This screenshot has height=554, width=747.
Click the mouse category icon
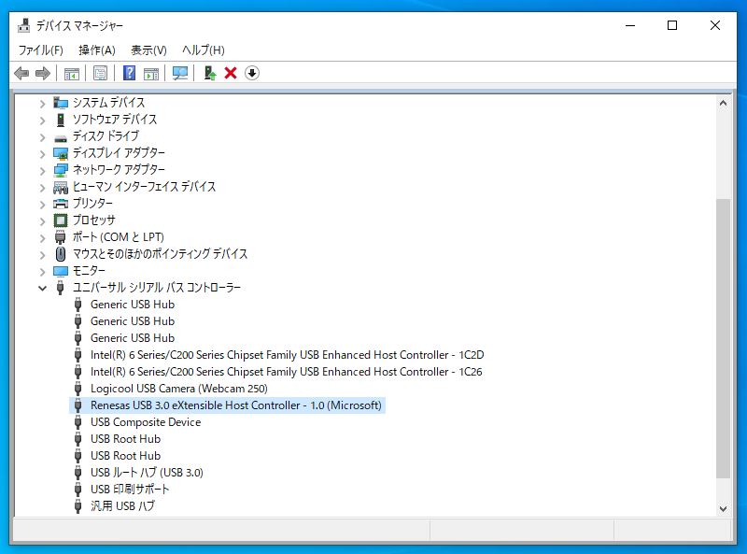[x=61, y=254]
